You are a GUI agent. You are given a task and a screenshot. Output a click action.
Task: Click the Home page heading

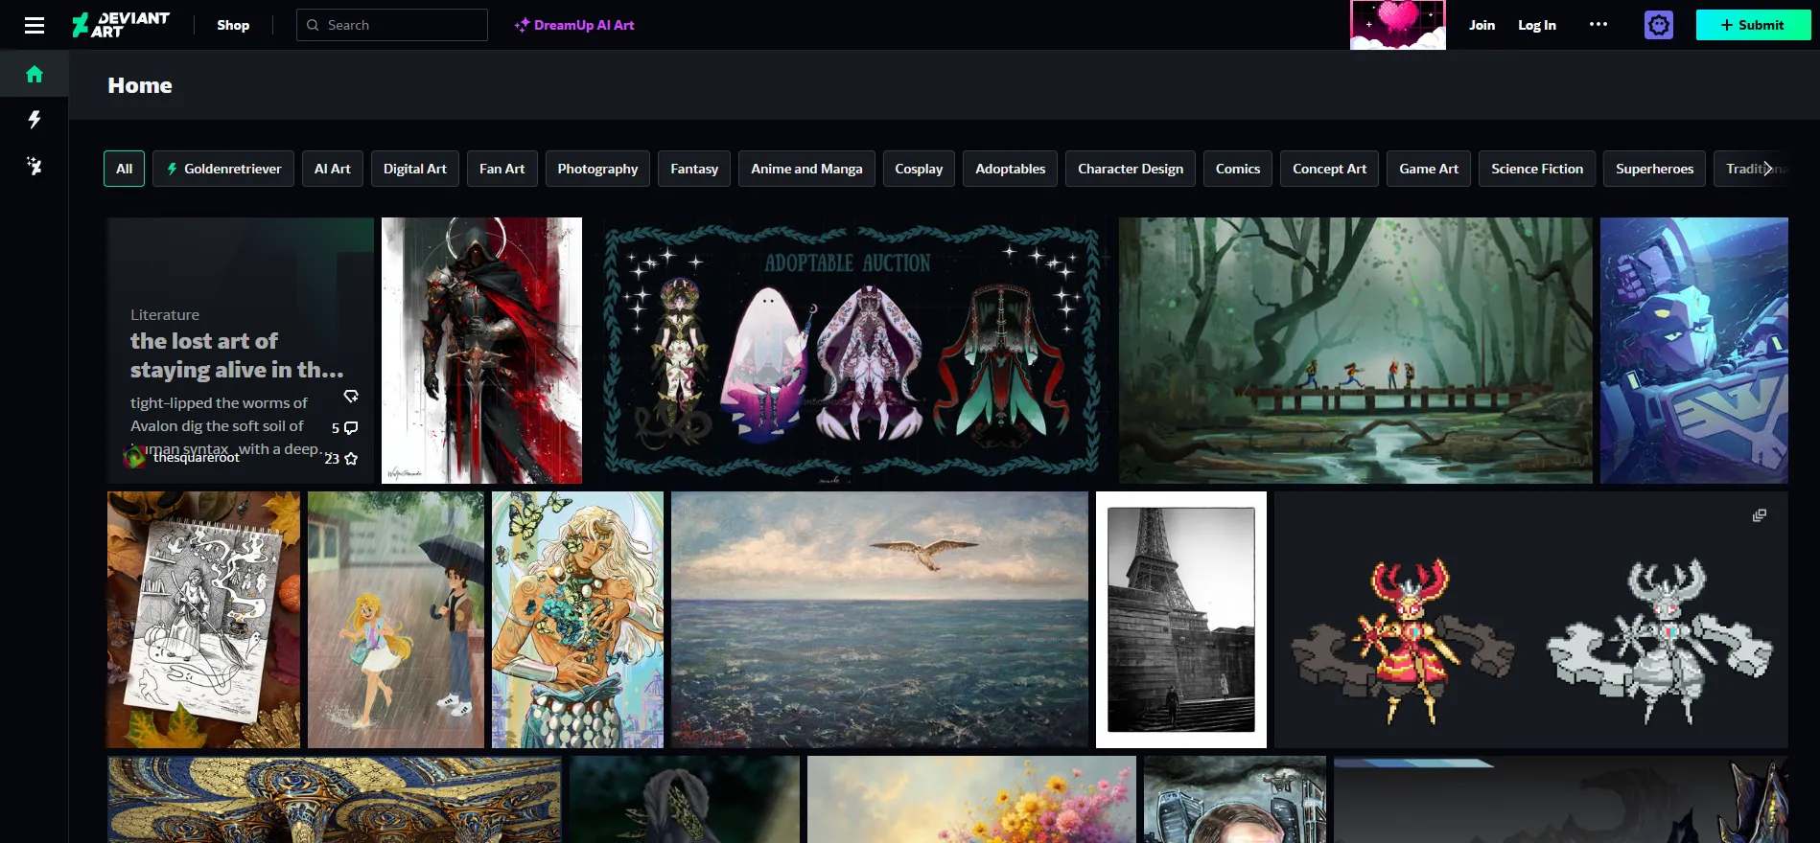point(140,85)
